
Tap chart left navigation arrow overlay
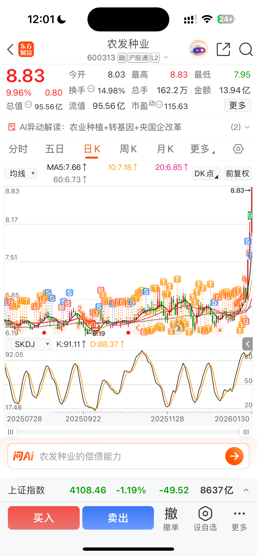click(x=138, y=328)
